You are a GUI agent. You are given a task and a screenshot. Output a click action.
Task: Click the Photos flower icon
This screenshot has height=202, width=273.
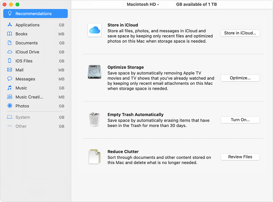(10, 106)
